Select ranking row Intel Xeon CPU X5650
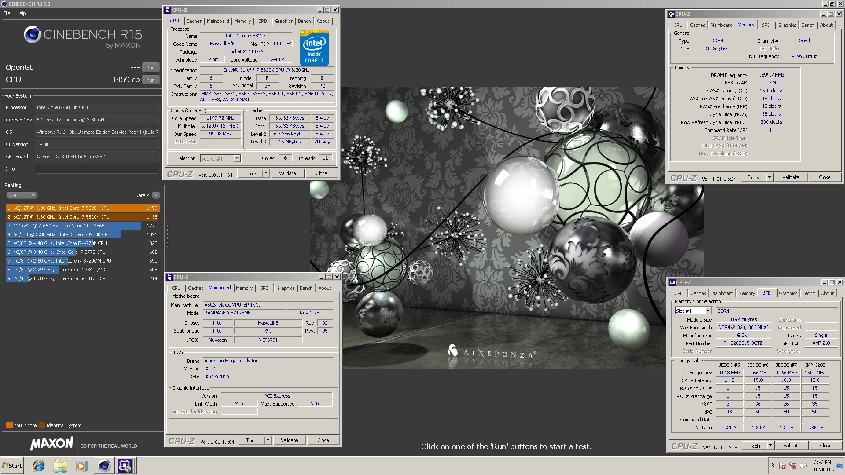This screenshot has width=845, height=475. tap(83, 226)
